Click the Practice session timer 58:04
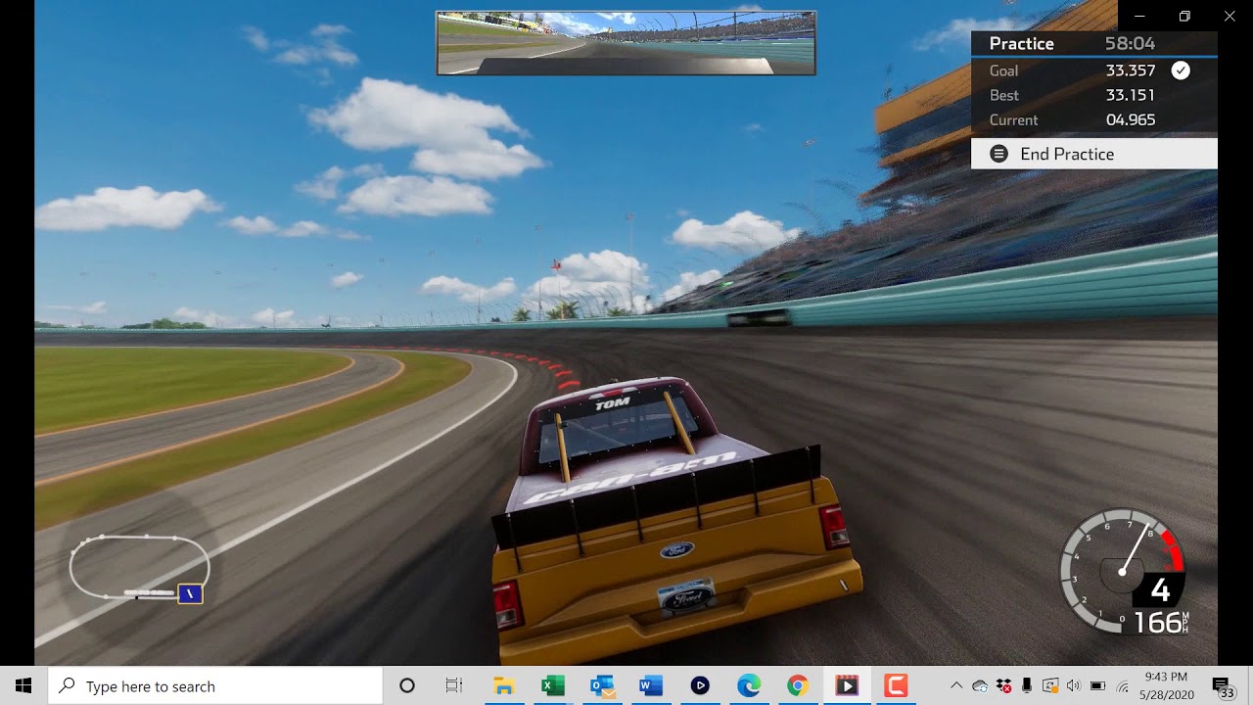 [x=1130, y=43]
